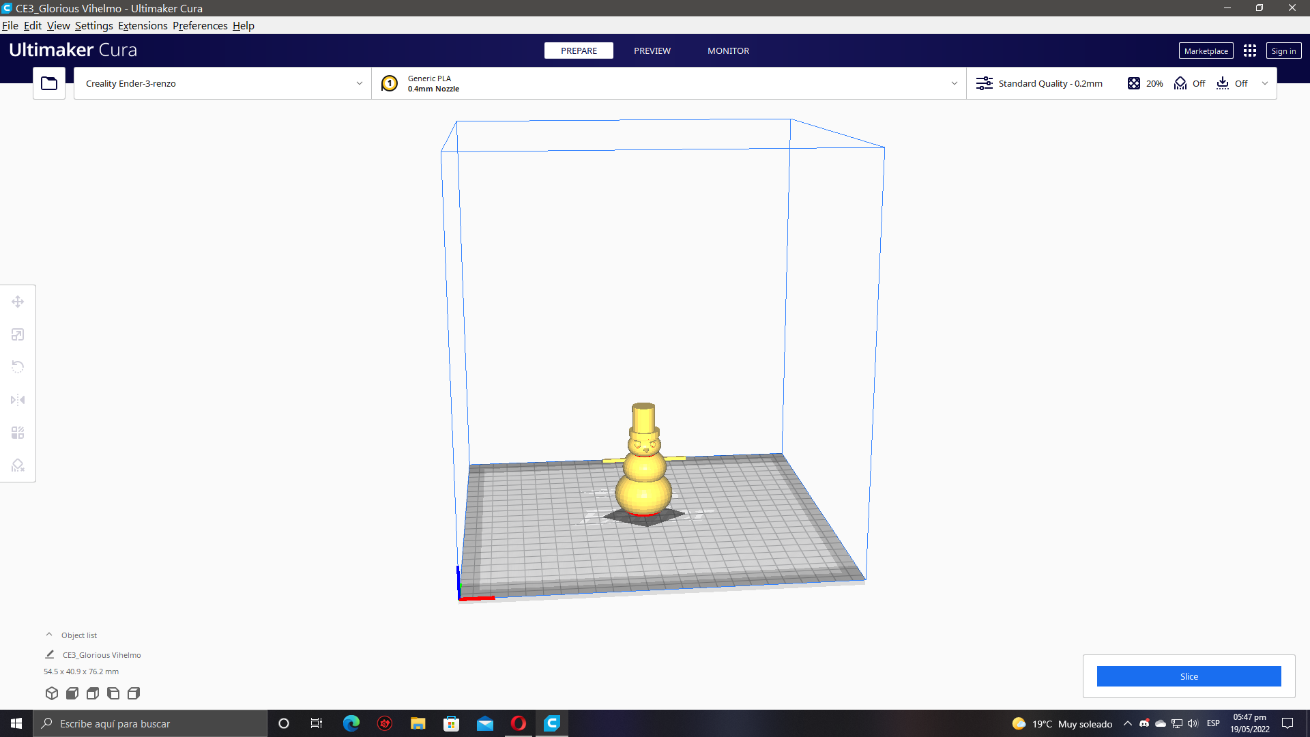
Task: Open the Per Model Settings tool
Action: [18, 433]
